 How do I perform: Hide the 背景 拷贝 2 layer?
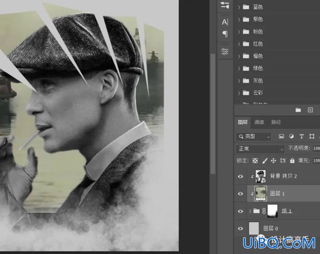click(241, 176)
